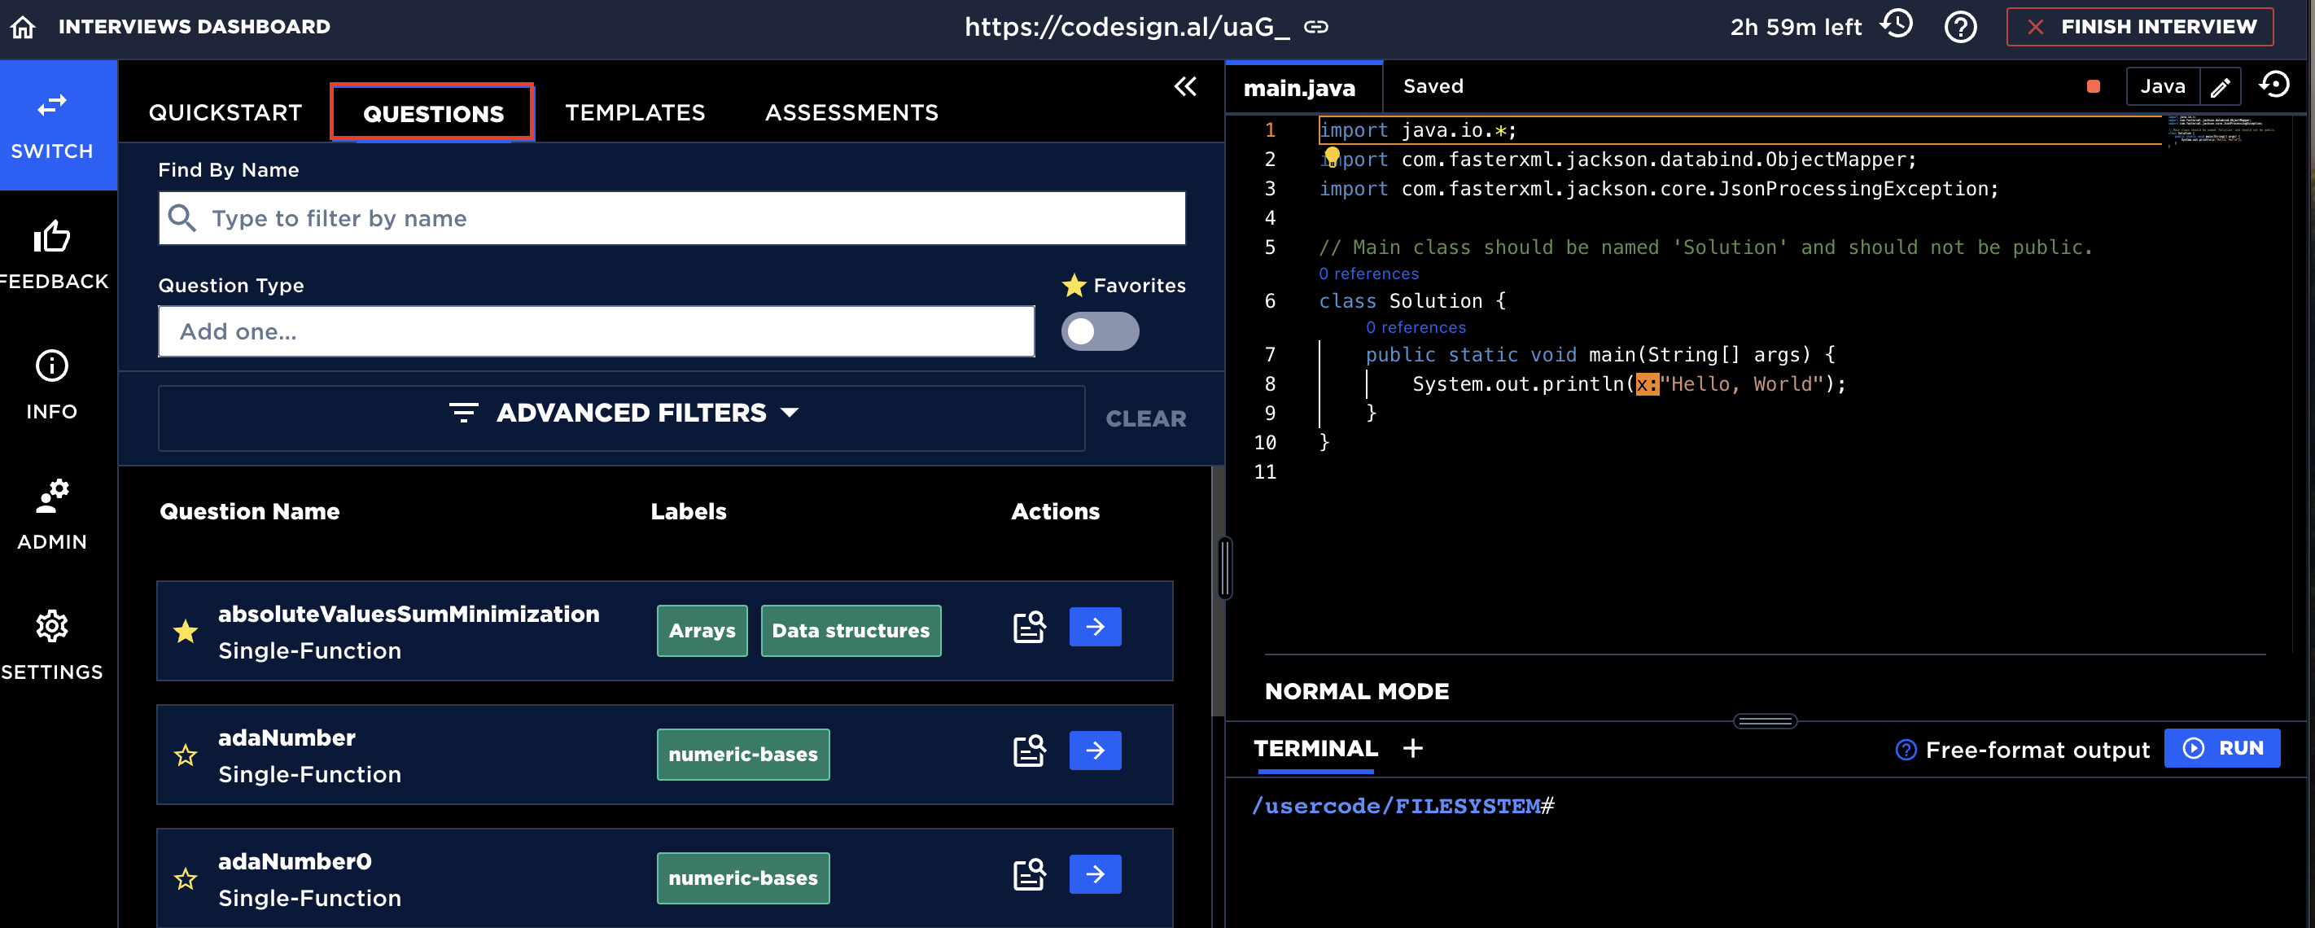Click the Labels column header
The image size is (2315, 928).
click(x=689, y=511)
